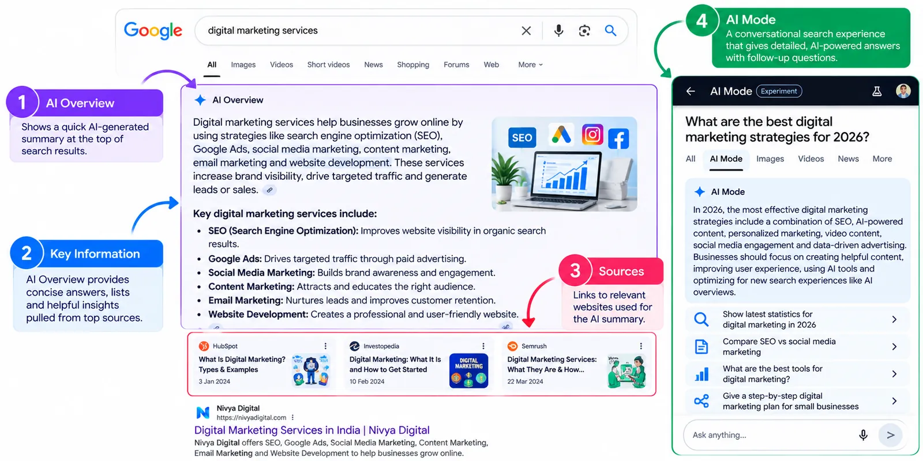This screenshot has width=923, height=461.
Task: Open three-dot menu beside nivyadigital.com URL
Action: point(292,417)
